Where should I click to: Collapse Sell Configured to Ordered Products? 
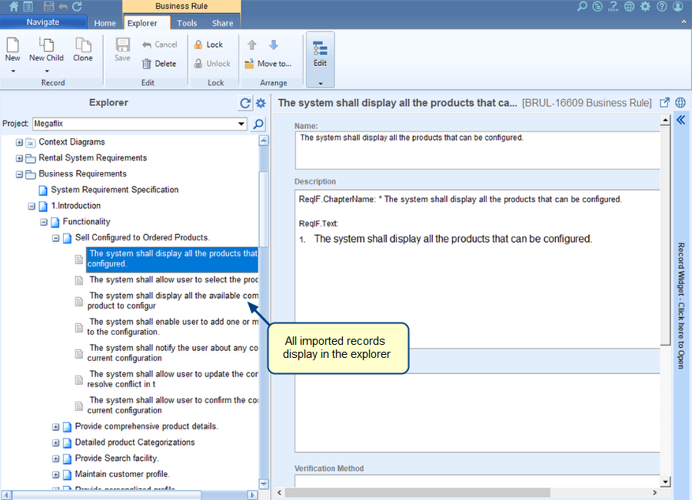[55, 239]
